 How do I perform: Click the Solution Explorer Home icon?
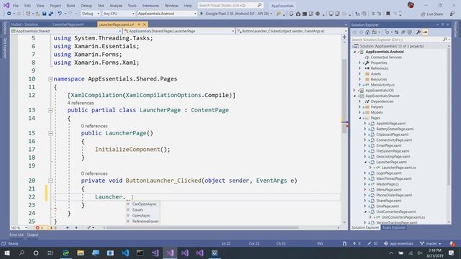point(367,32)
